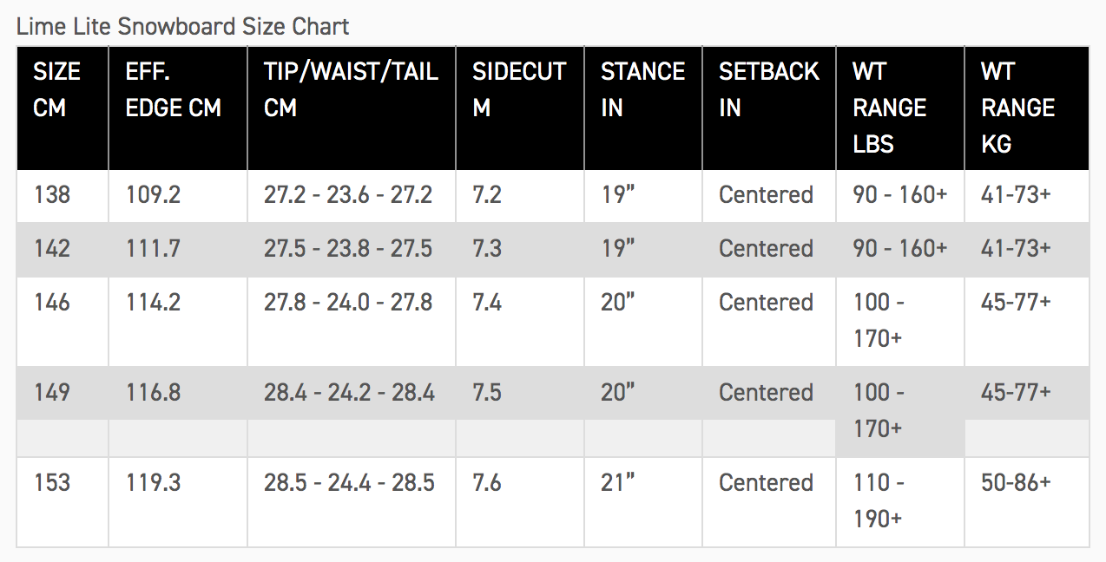The image size is (1106, 562).
Task: Click the WT RANGE LBS column header
Action: 890,107
